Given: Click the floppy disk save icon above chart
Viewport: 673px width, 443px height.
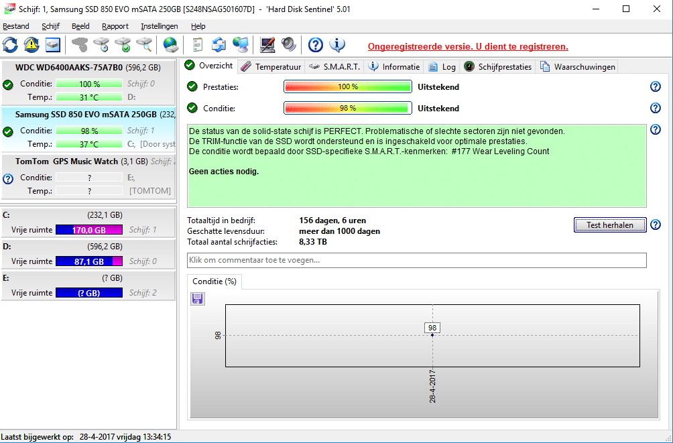Looking at the screenshot, I should coord(198,299).
